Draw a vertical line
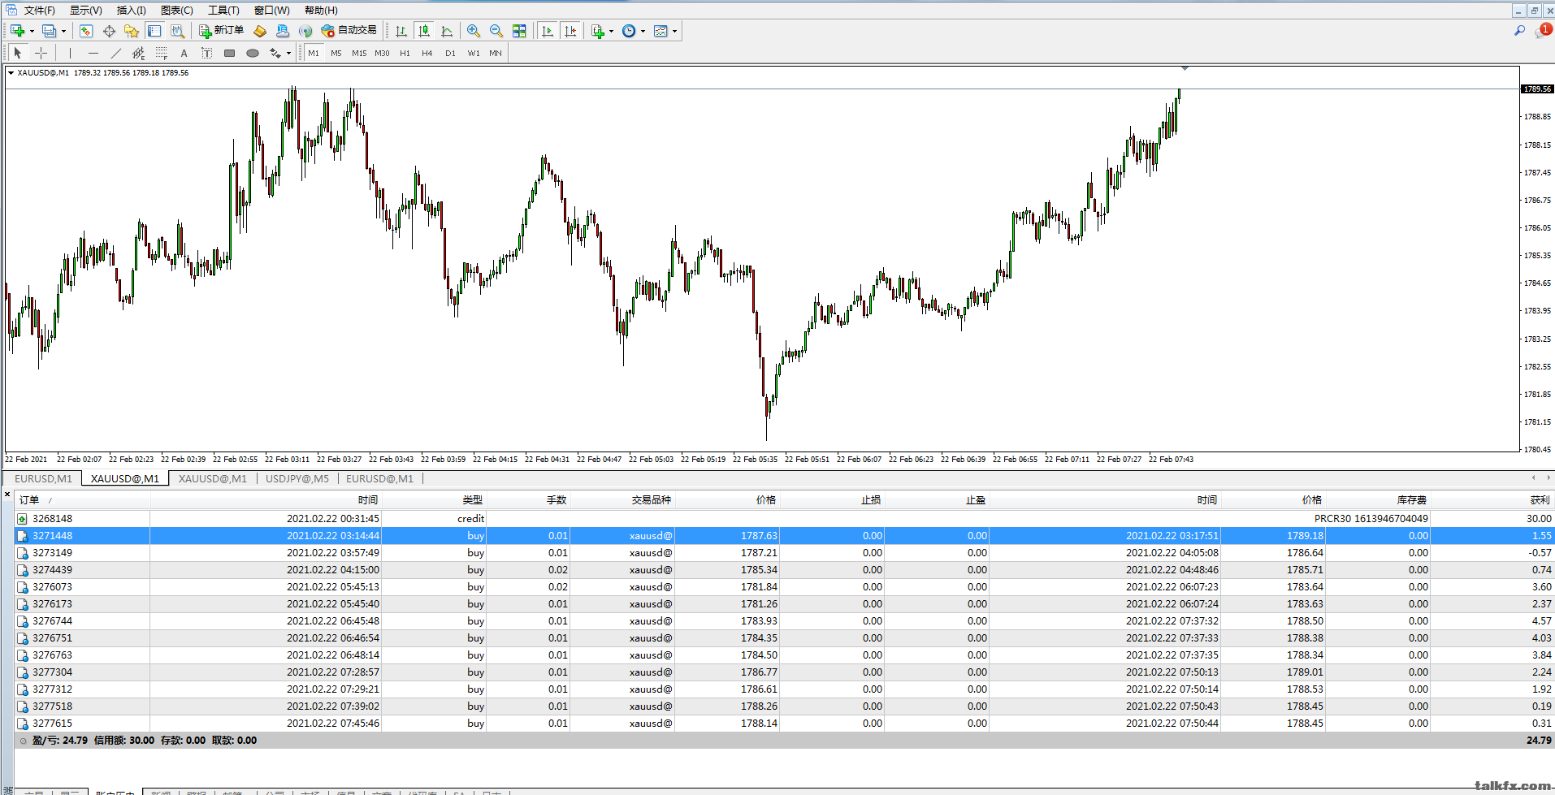The image size is (1555, 795). [x=71, y=54]
